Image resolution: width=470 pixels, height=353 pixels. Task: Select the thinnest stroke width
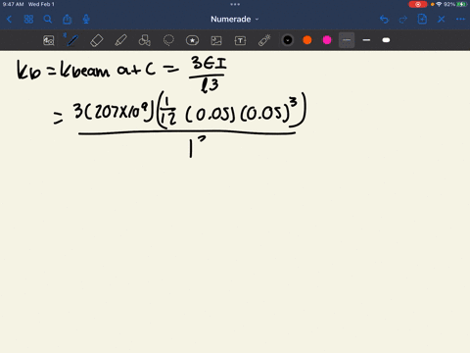coord(347,40)
